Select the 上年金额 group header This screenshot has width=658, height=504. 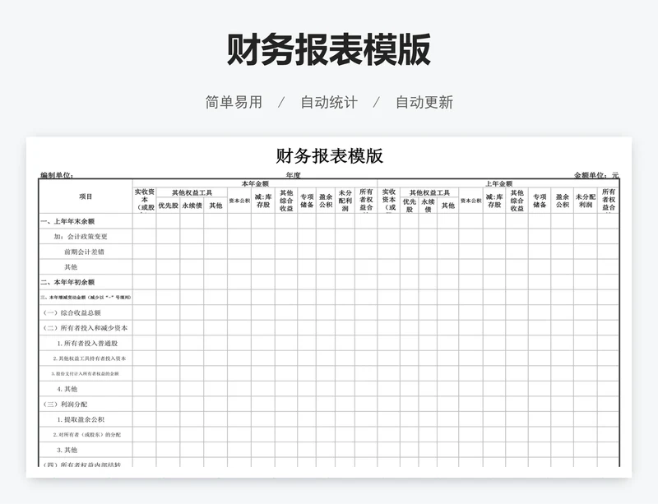498,183
